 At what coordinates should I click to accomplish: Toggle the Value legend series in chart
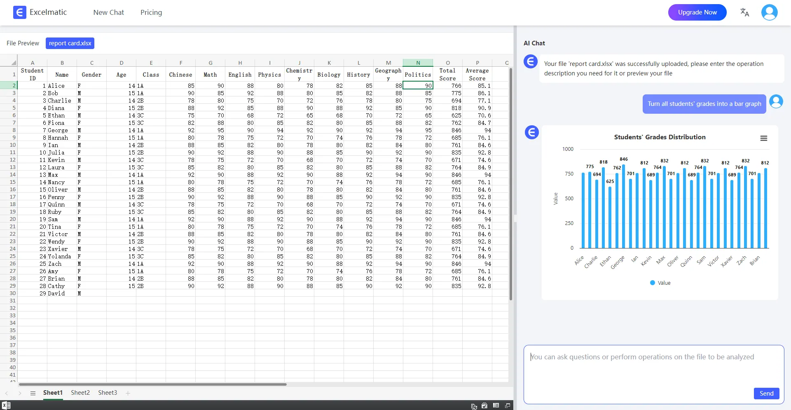[x=660, y=283]
